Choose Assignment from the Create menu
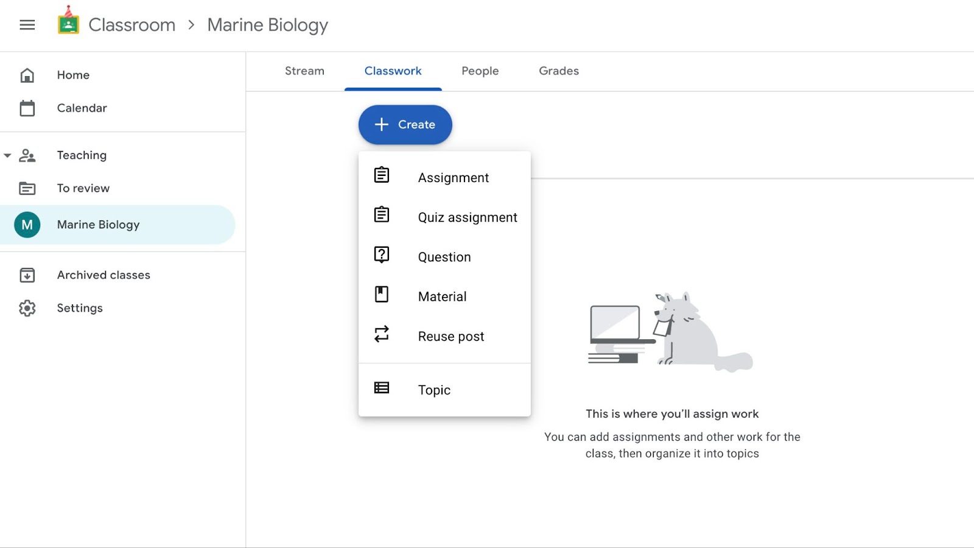 pyautogui.click(x=453, y=178)
